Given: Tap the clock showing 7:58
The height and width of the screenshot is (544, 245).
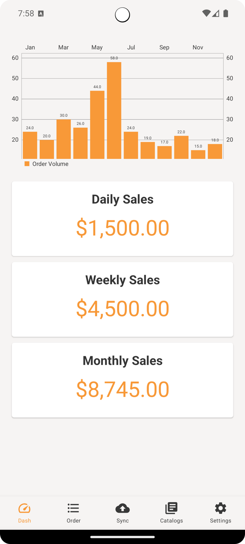Looking at the screenshot, I should point(25,12).
